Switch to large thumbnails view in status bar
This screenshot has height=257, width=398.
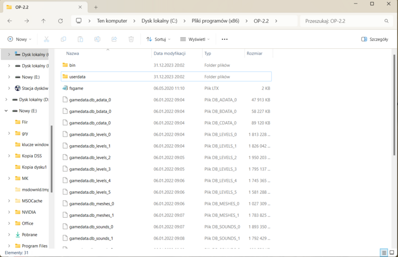click(392, 253)
